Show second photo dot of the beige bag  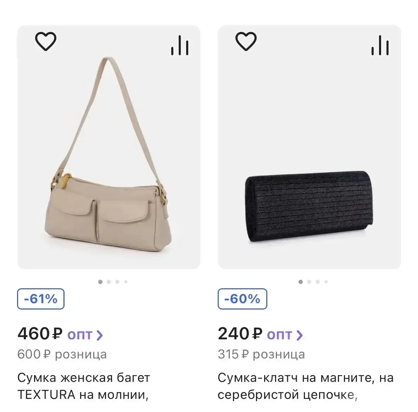[x=109, y=282]
